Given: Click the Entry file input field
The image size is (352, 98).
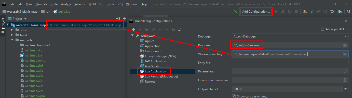Looking at the screenshot, I should point(290,63).
